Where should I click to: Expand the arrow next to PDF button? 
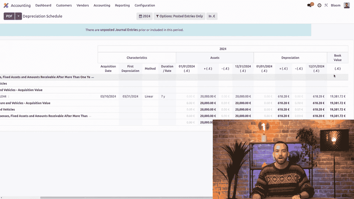(x=19, y=16)
